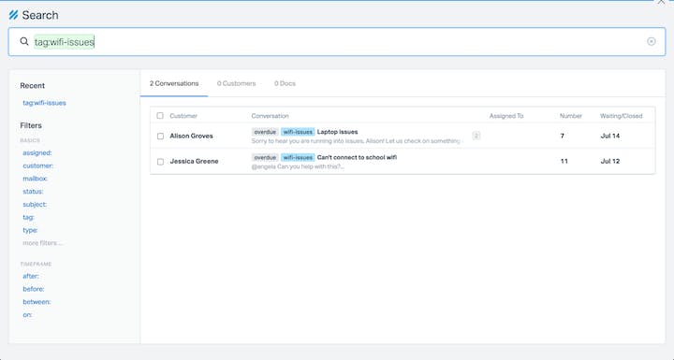Click the magnifying glass search icon
Screen dimensions: 674x360
tap(24, 41)
